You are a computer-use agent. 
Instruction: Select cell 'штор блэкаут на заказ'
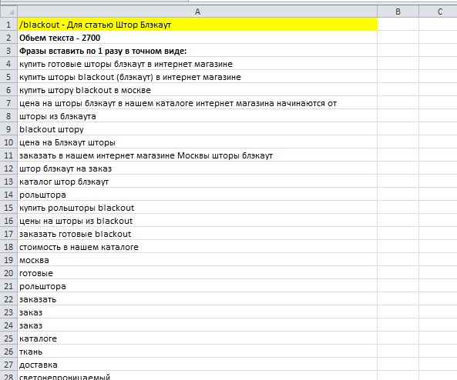(197, 168)
